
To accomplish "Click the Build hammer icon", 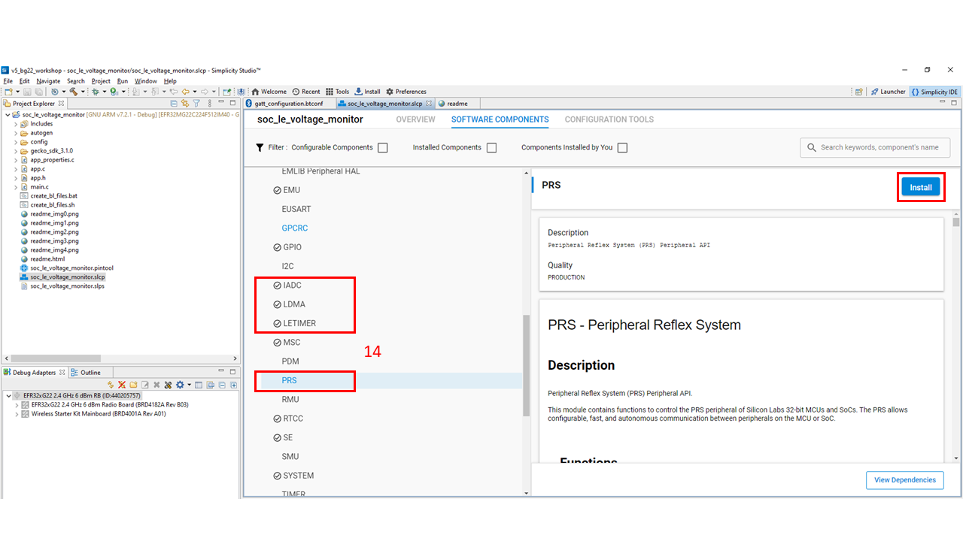I will coord(73,92).
